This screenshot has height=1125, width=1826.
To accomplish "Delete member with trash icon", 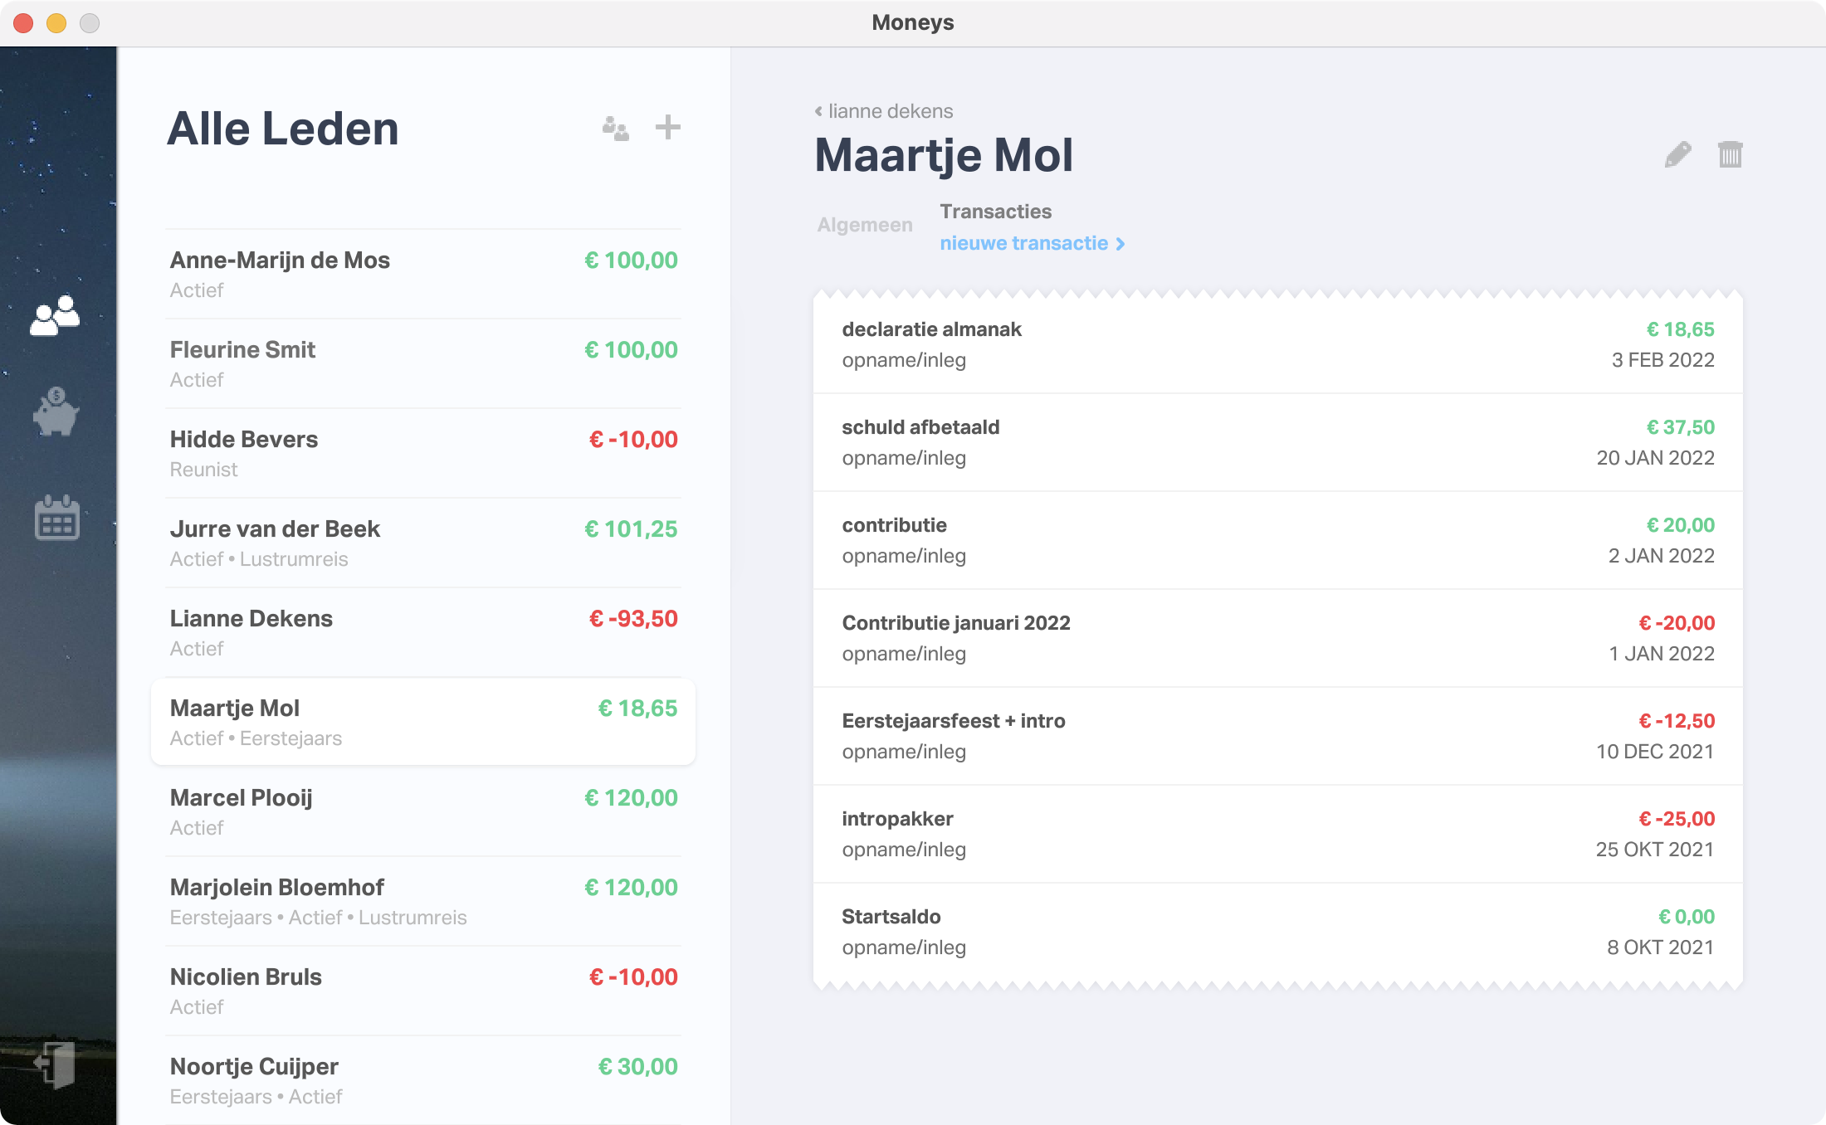I will coord(1730,154).
